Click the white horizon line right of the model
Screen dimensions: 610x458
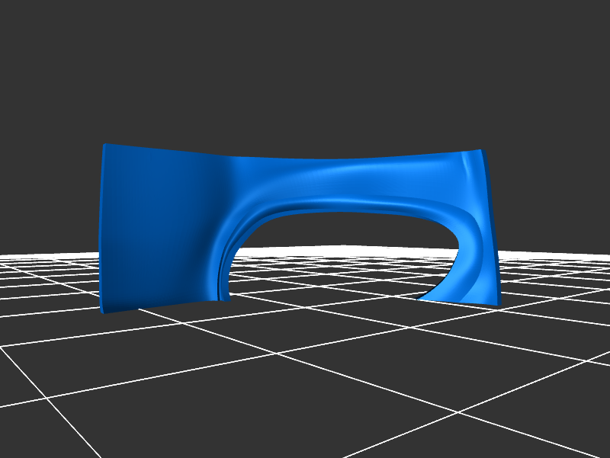pos(557,253)
